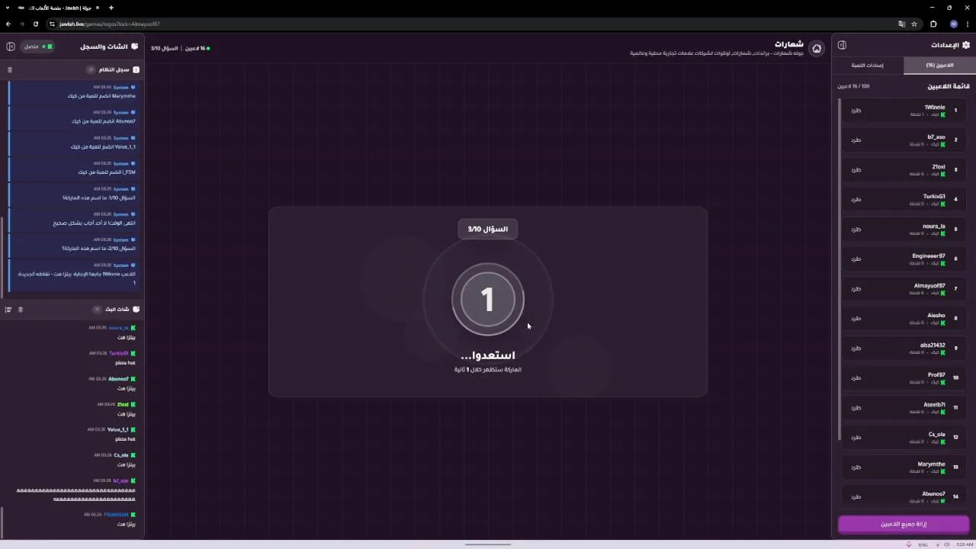Click the log entry about 1Winnie's answer

(x=73, y=274)
